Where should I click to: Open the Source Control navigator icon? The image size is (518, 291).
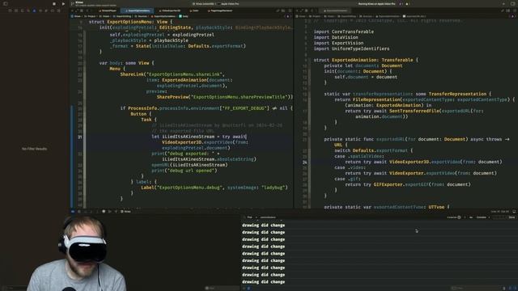point(16,11)
